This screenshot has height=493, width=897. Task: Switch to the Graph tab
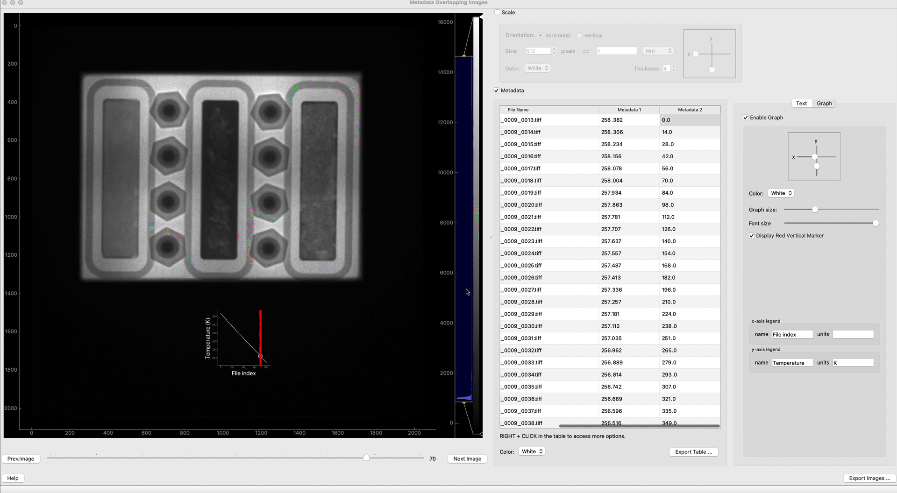(x=824, y=104)
